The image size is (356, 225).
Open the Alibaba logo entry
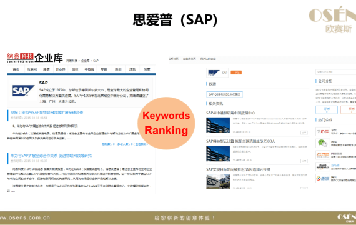point(323,155)
